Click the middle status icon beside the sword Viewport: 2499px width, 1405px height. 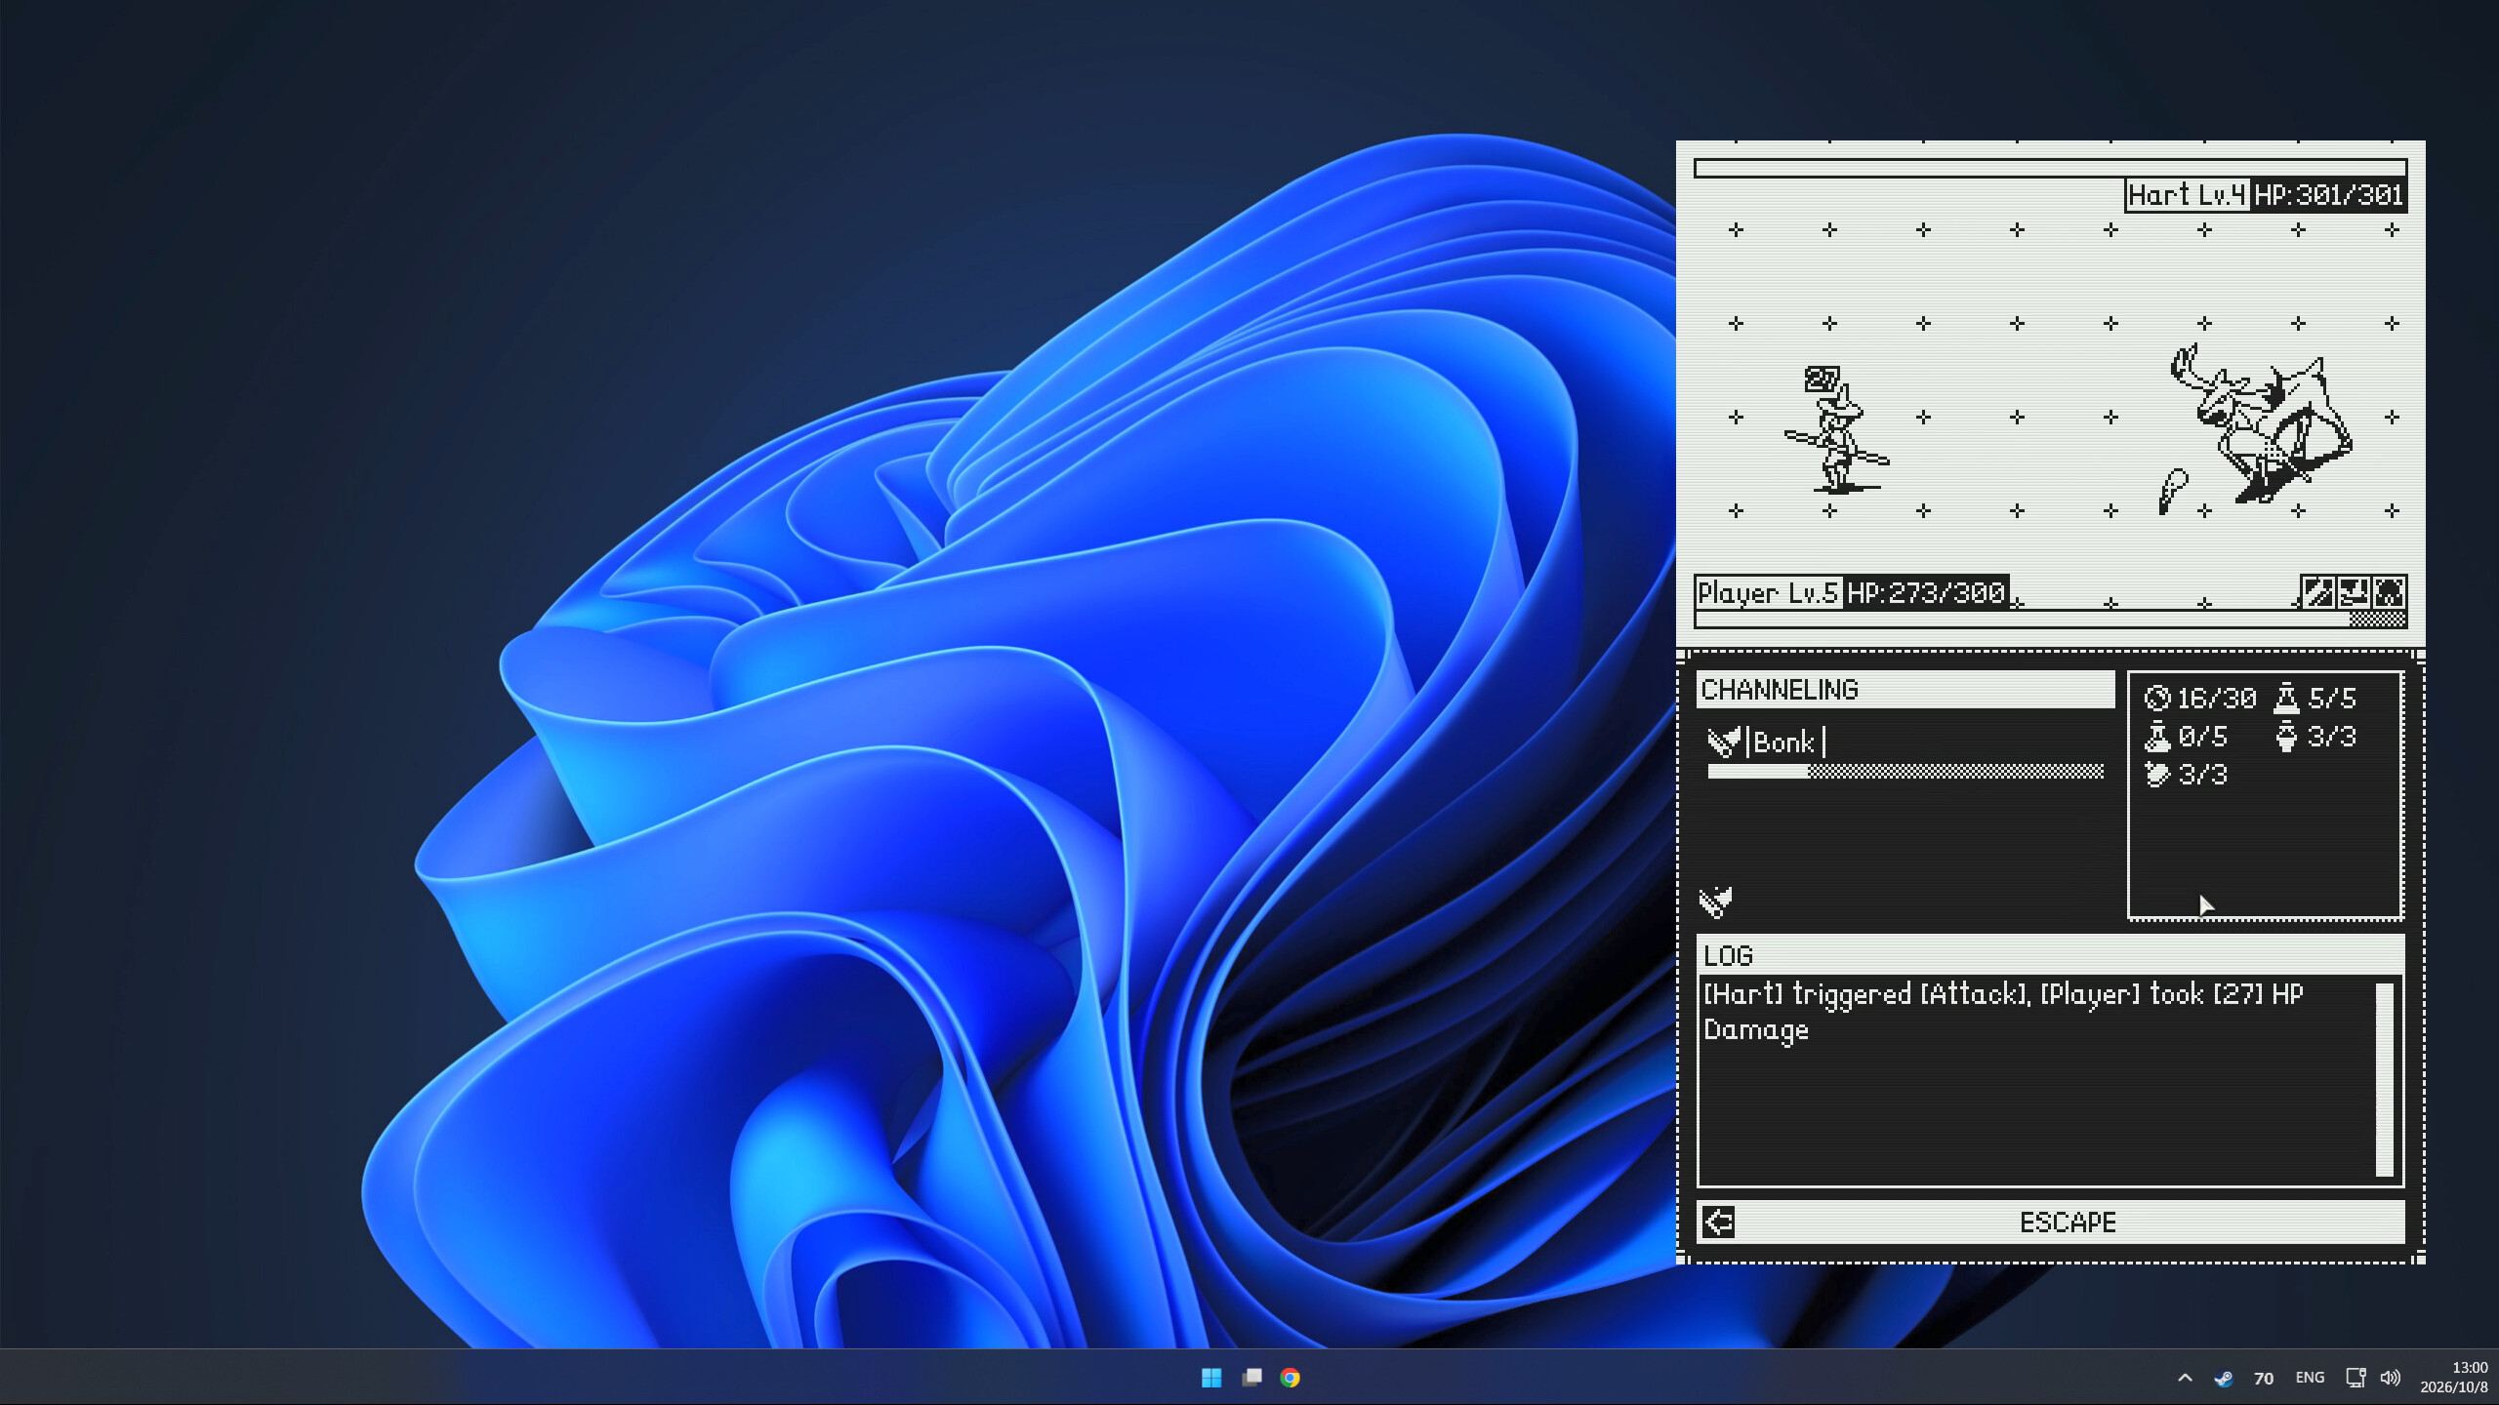(x=2354, y=592)
